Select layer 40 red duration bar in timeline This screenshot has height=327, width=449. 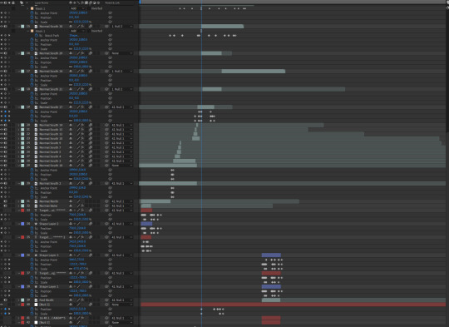tap(293, 305)
